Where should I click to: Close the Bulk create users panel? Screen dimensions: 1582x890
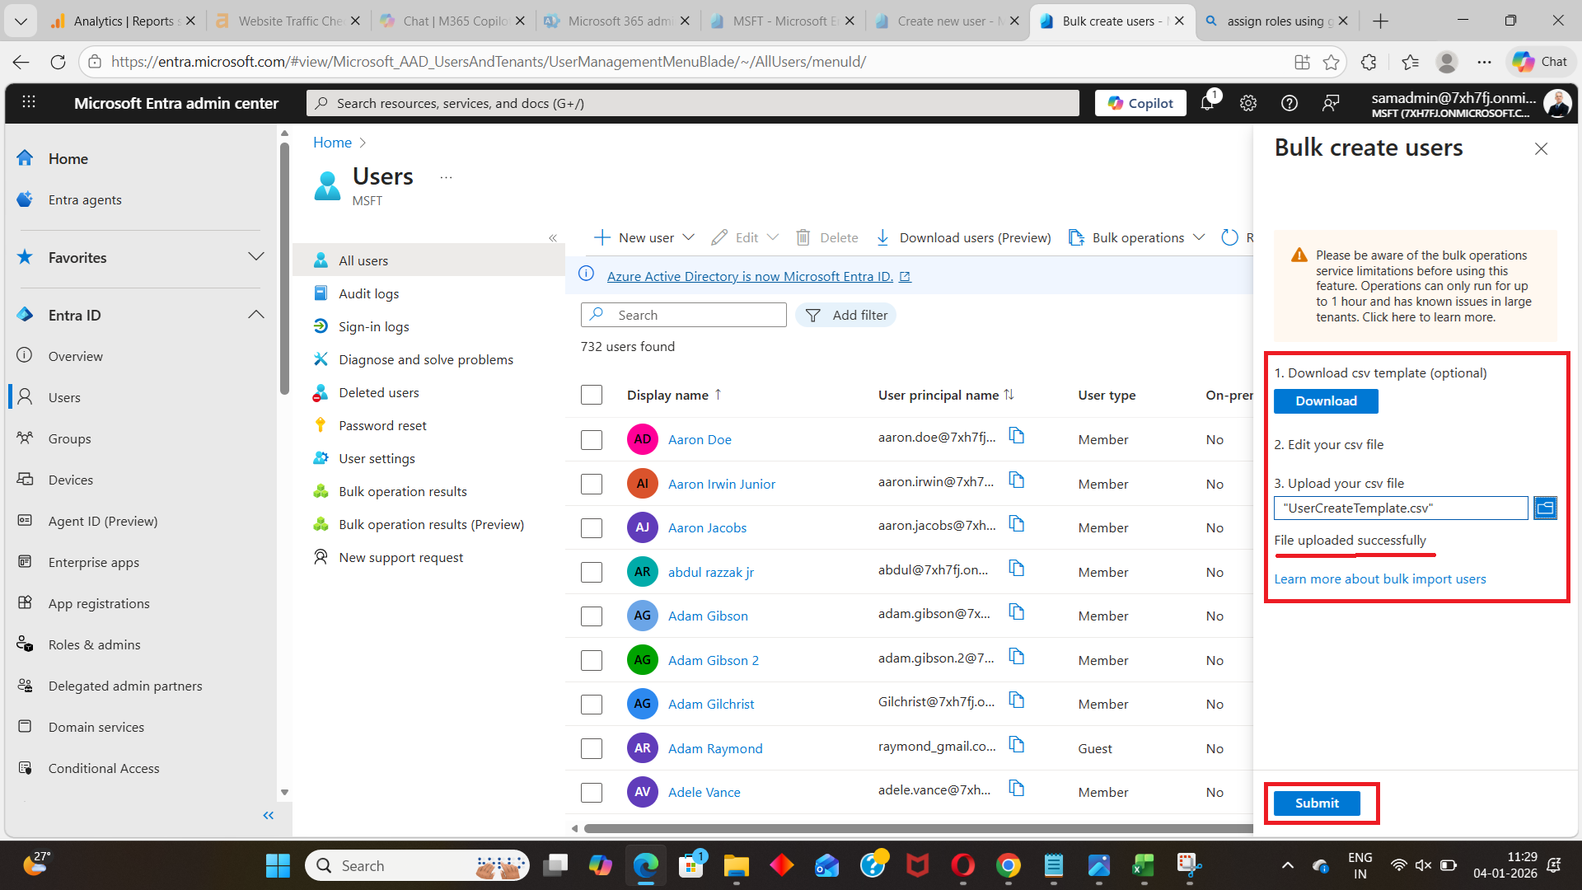(x=1541, y=149)
